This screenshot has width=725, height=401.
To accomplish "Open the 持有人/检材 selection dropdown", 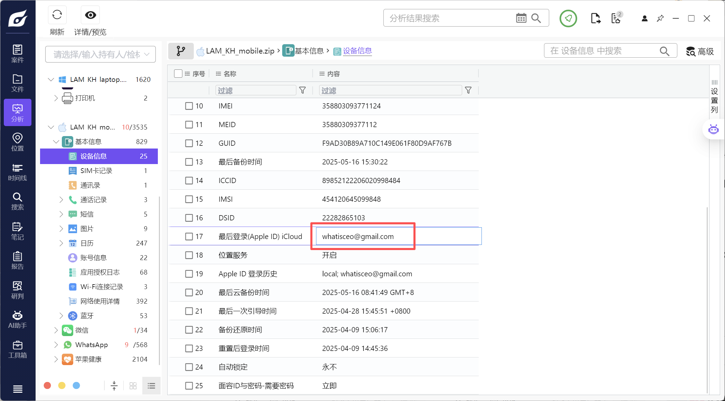I will click(101, 54).
